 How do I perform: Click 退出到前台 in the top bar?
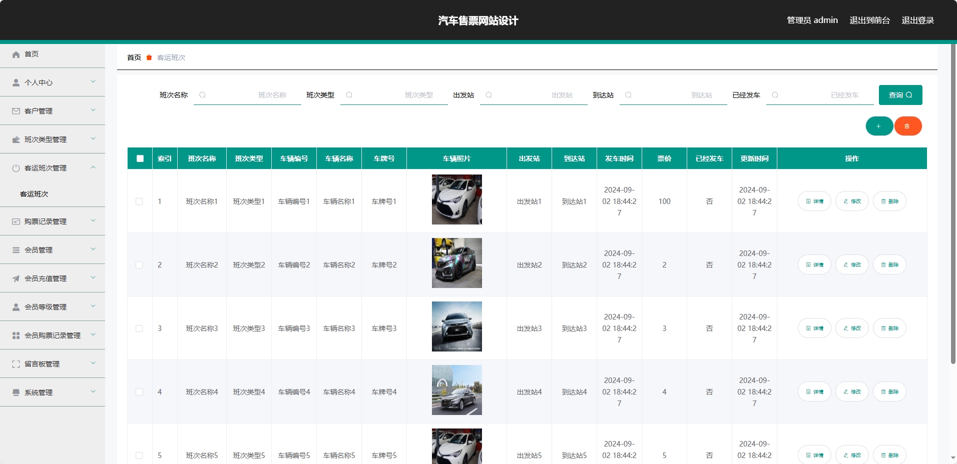(x=869, y=20)
